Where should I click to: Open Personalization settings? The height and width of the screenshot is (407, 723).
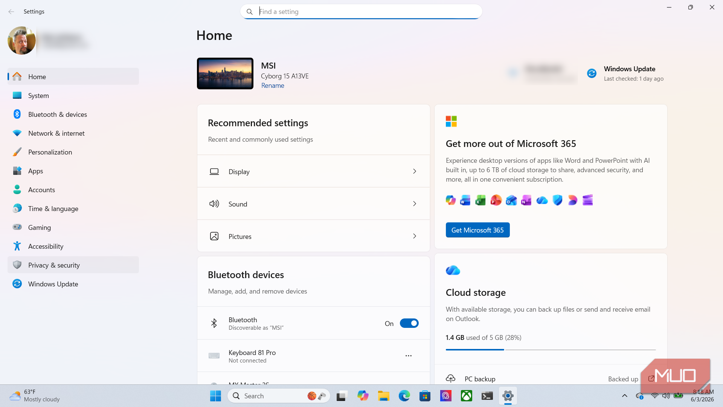(x=73, y=152)
